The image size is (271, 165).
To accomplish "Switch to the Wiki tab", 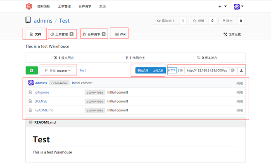I will coord(121,34).
